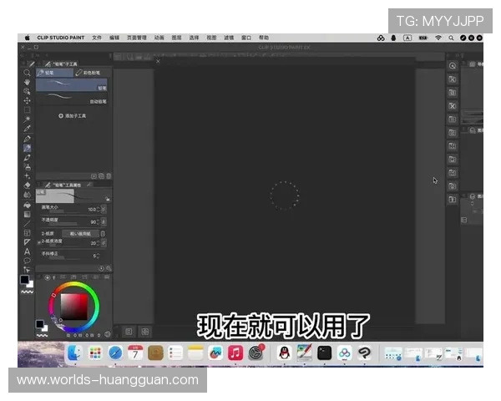Viewport: 501px width, 401px height.
Task: Select the magnifier zoom tool
Action: coord(27,73)
